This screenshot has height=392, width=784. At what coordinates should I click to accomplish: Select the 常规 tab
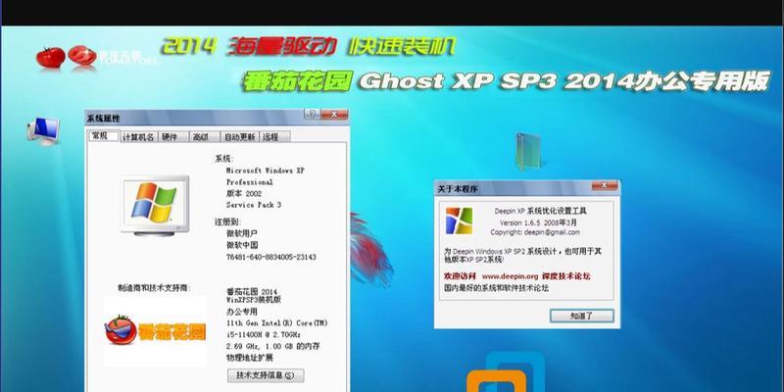coord(104,136)
